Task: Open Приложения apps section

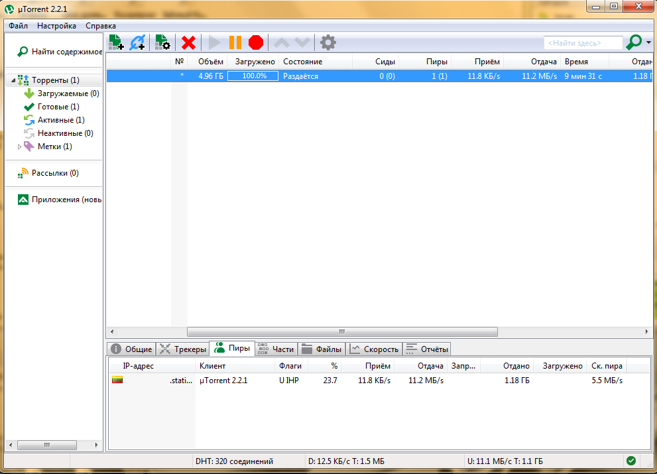Action: (x=60, y=200)
